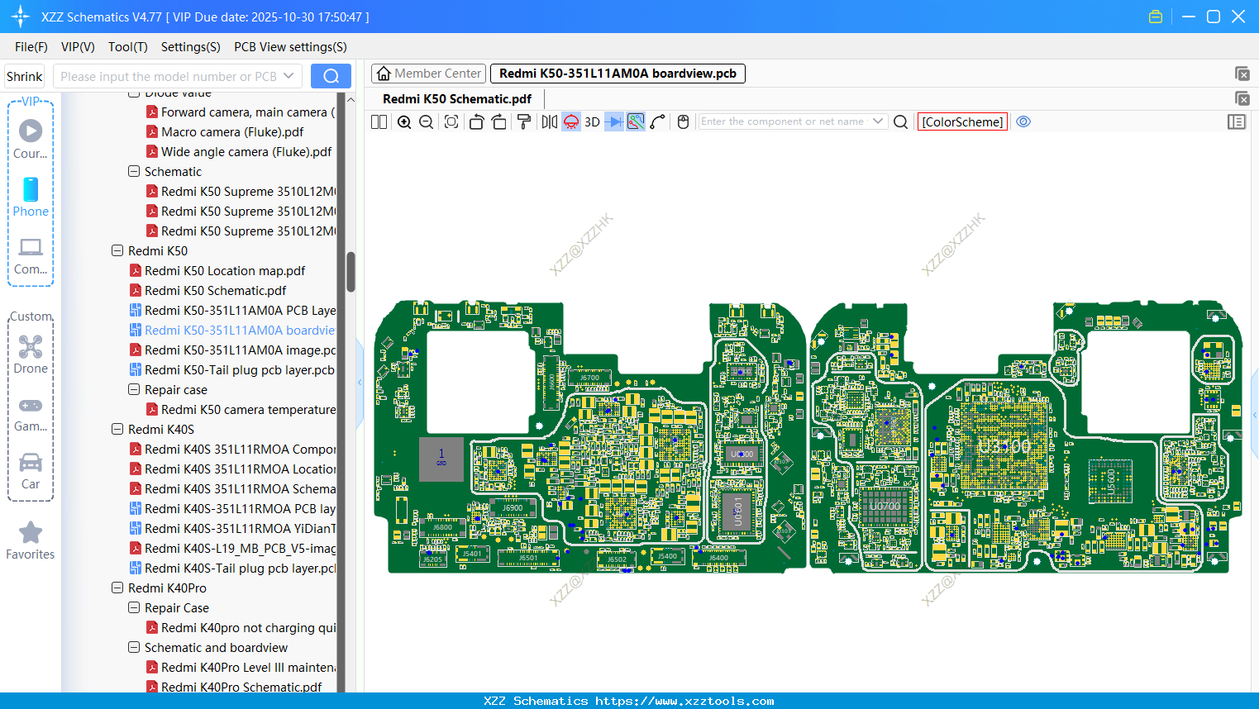Select the route path tool icon
Viewport: 1259px width, 709px height.
(658, 122)
